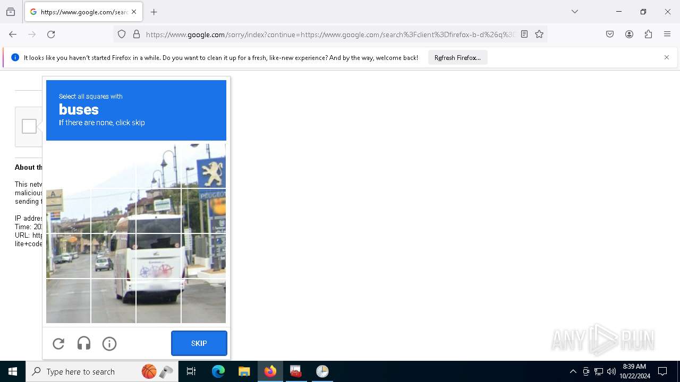Open the clock showing 8:39 AM
The image size is (680, 382).
[634, 371]
